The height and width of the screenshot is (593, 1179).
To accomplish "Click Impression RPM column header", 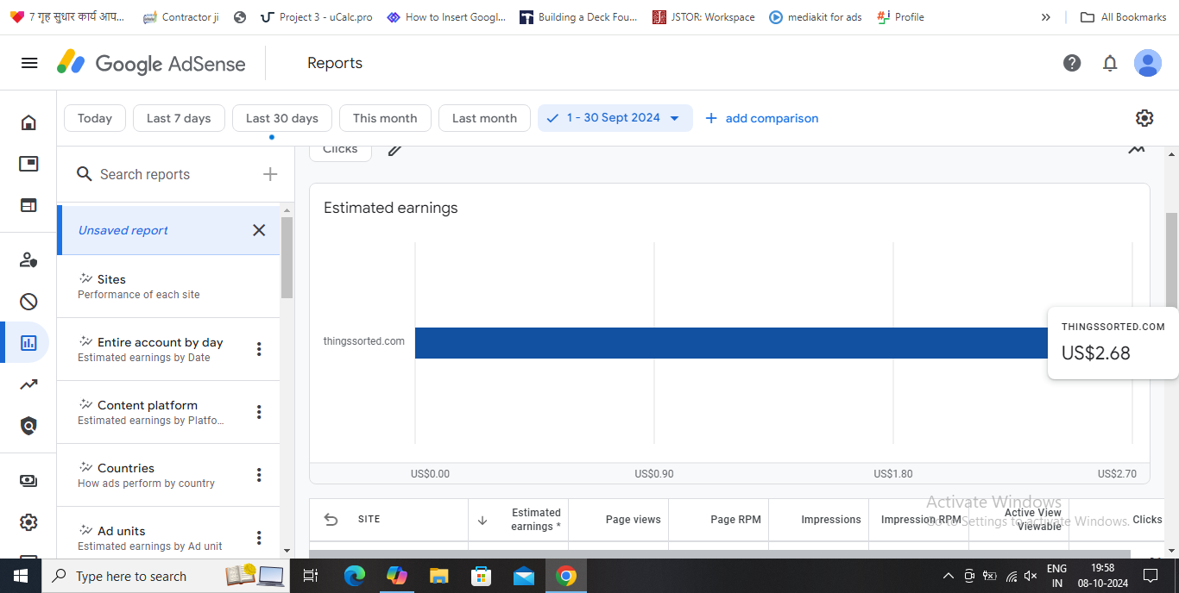I will coord(920,520).
